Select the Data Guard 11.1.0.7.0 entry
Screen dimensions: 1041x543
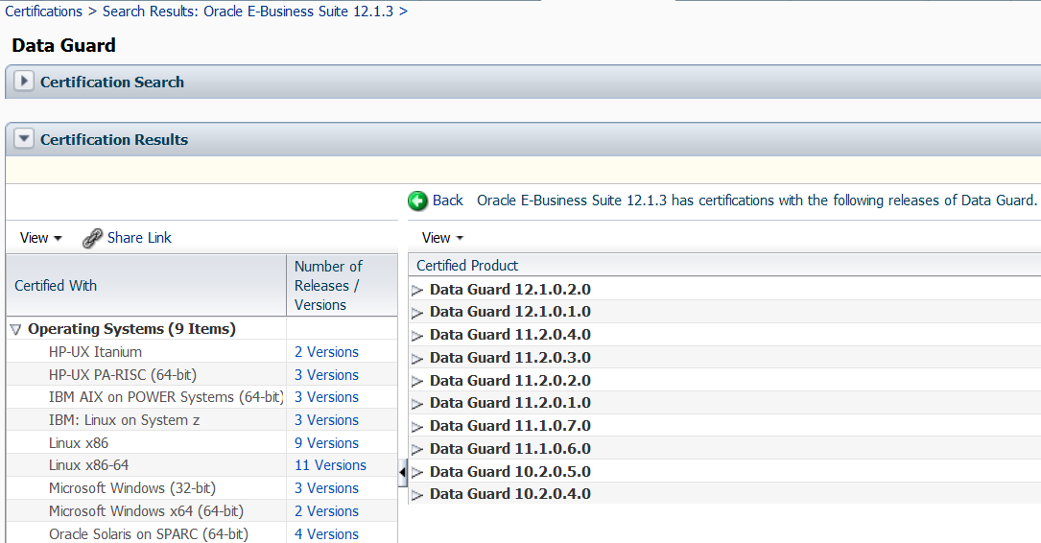point(509,426)
